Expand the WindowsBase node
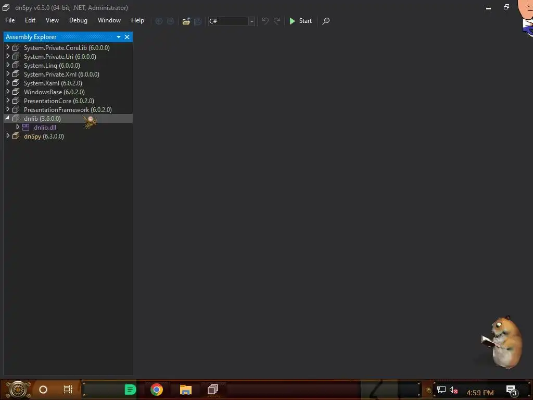533x400 pixels. [x=8, y=92]
